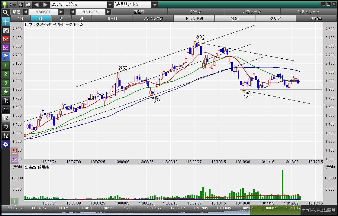
Task: Toggle the トレンド線 trend line mode
Action: pyautogui.click(x=194, y=18)
